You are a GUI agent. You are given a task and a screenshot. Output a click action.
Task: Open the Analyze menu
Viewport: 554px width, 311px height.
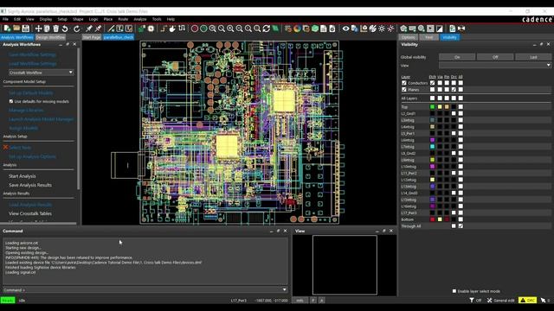[x=140, y=19]
